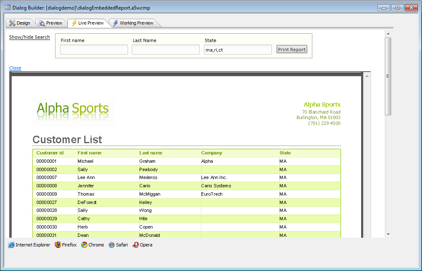This screenshot has height=271, width=422.
Task: Click the 70 Blanchard Road address line
Action: pos(321,112)
